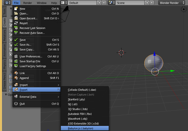This screenshot has width=188, height=131.
Task: Switch to the Relations shelf tab
Action: pyautogui.click(x=5, y=35)
